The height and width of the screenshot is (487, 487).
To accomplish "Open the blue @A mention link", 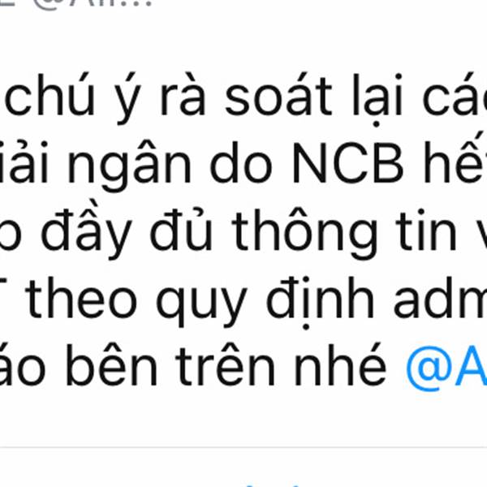I will [446, 368].
